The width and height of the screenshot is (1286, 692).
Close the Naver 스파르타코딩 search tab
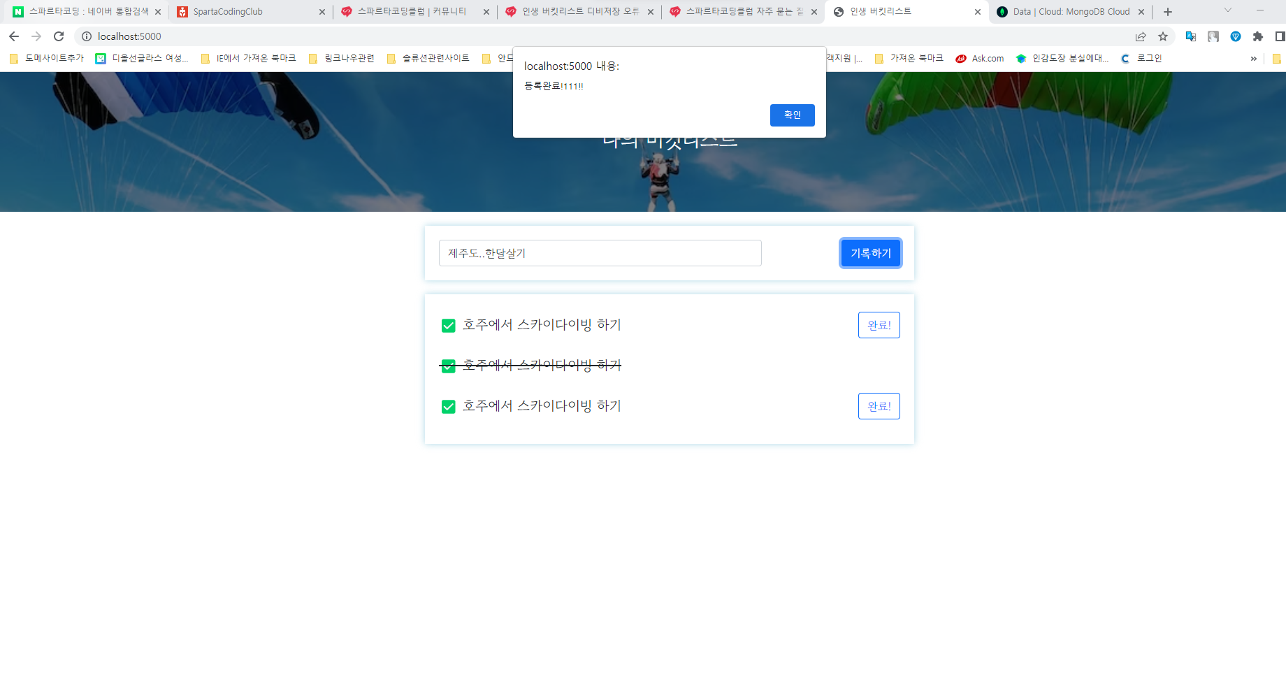click(x=158, y=12)
